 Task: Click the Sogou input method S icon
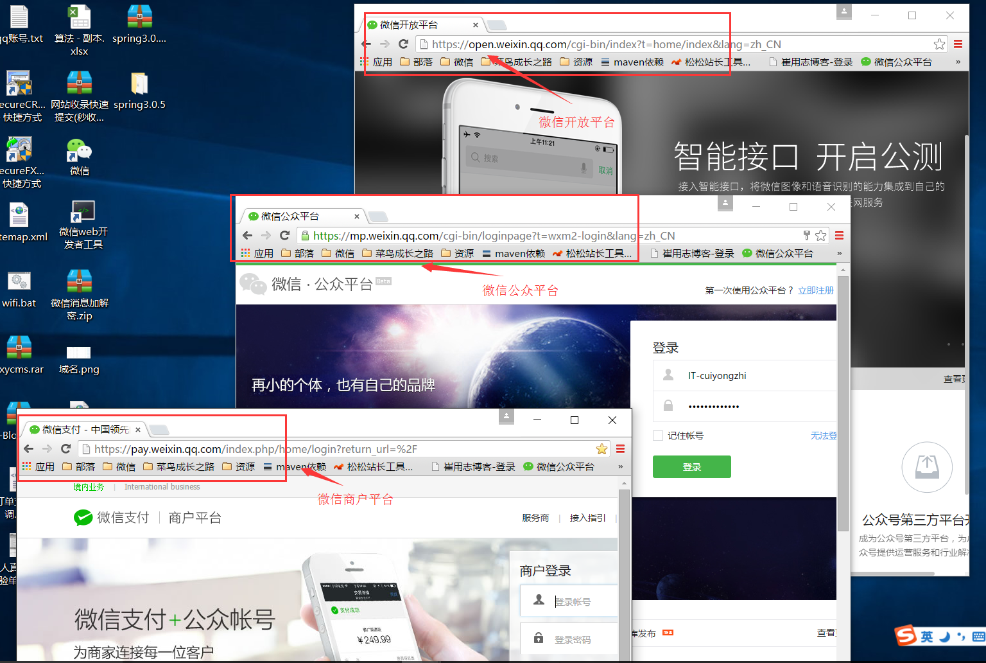tap(906, 635)
